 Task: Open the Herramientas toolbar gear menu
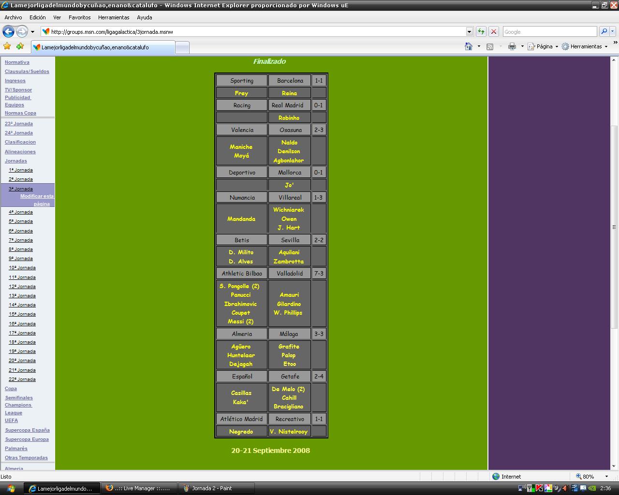click(x=584, y=46)
